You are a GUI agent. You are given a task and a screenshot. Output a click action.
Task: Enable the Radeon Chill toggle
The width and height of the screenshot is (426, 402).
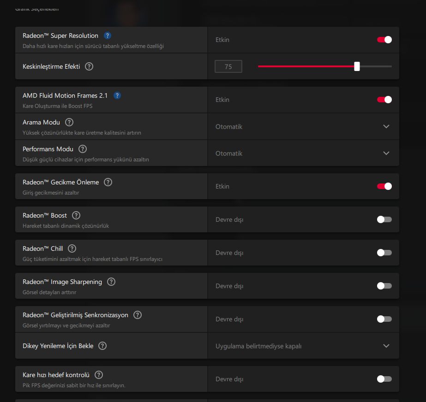[x=384, y=253]
